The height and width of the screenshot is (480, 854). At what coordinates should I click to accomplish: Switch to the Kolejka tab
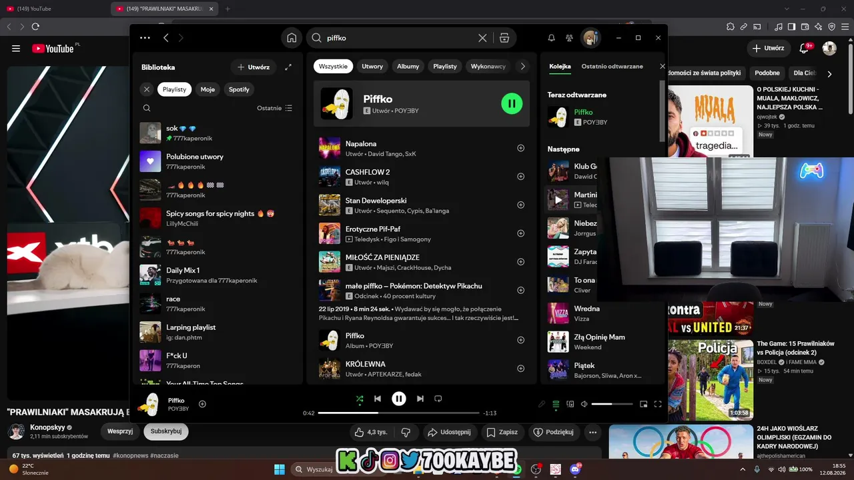coord(560,67)
